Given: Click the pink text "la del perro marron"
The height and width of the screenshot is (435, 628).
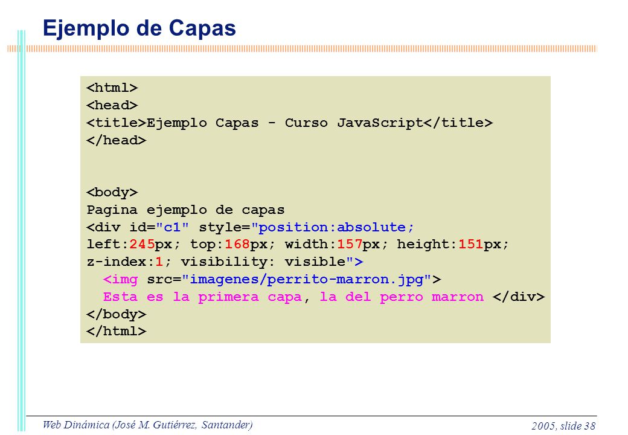Looking at the screenshot, I should pos(402,297).
